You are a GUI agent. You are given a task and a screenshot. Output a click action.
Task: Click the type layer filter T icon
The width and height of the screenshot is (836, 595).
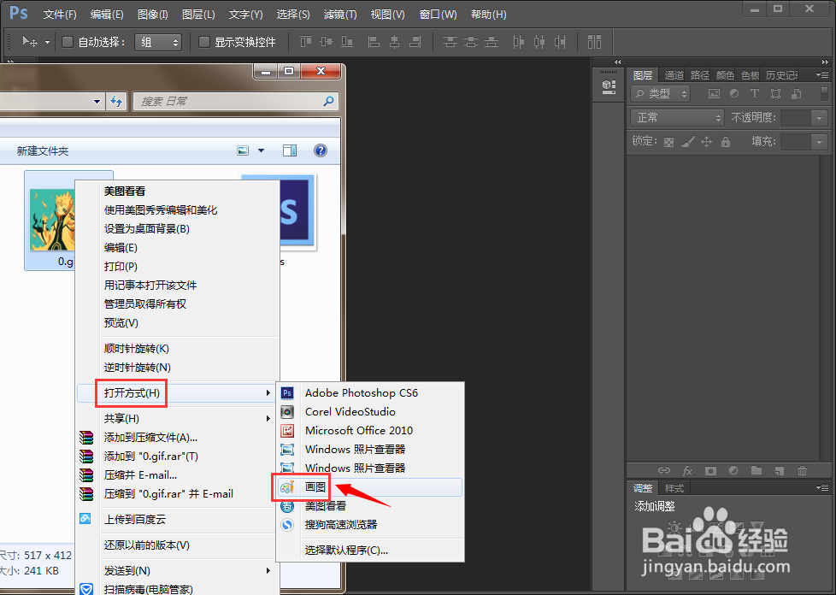pos(755,94)
